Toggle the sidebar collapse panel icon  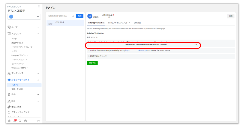[x=39, y=121]
